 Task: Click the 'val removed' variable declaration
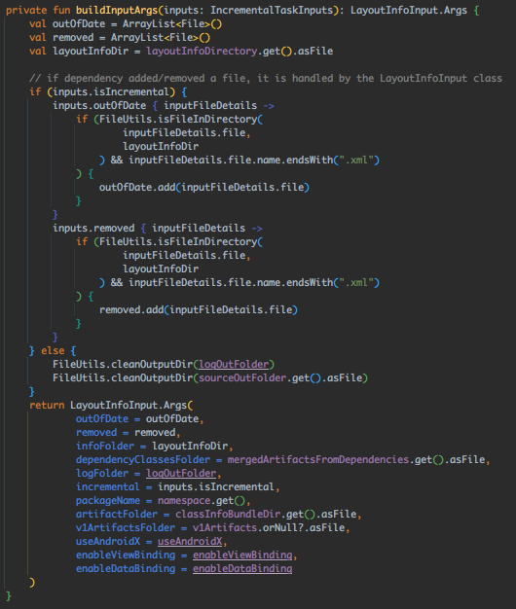click(x=61, y=38)
